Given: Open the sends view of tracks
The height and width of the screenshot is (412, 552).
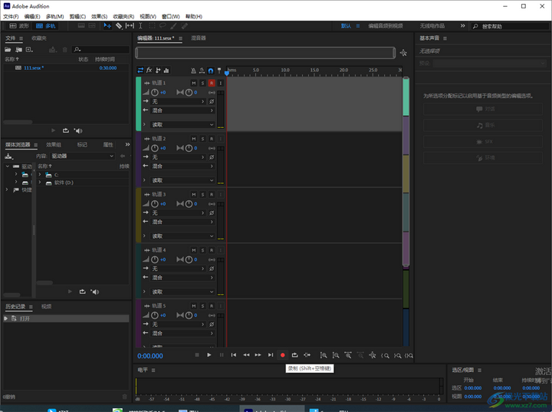Looking at the screenshot, I should click(x=158, y=70).
